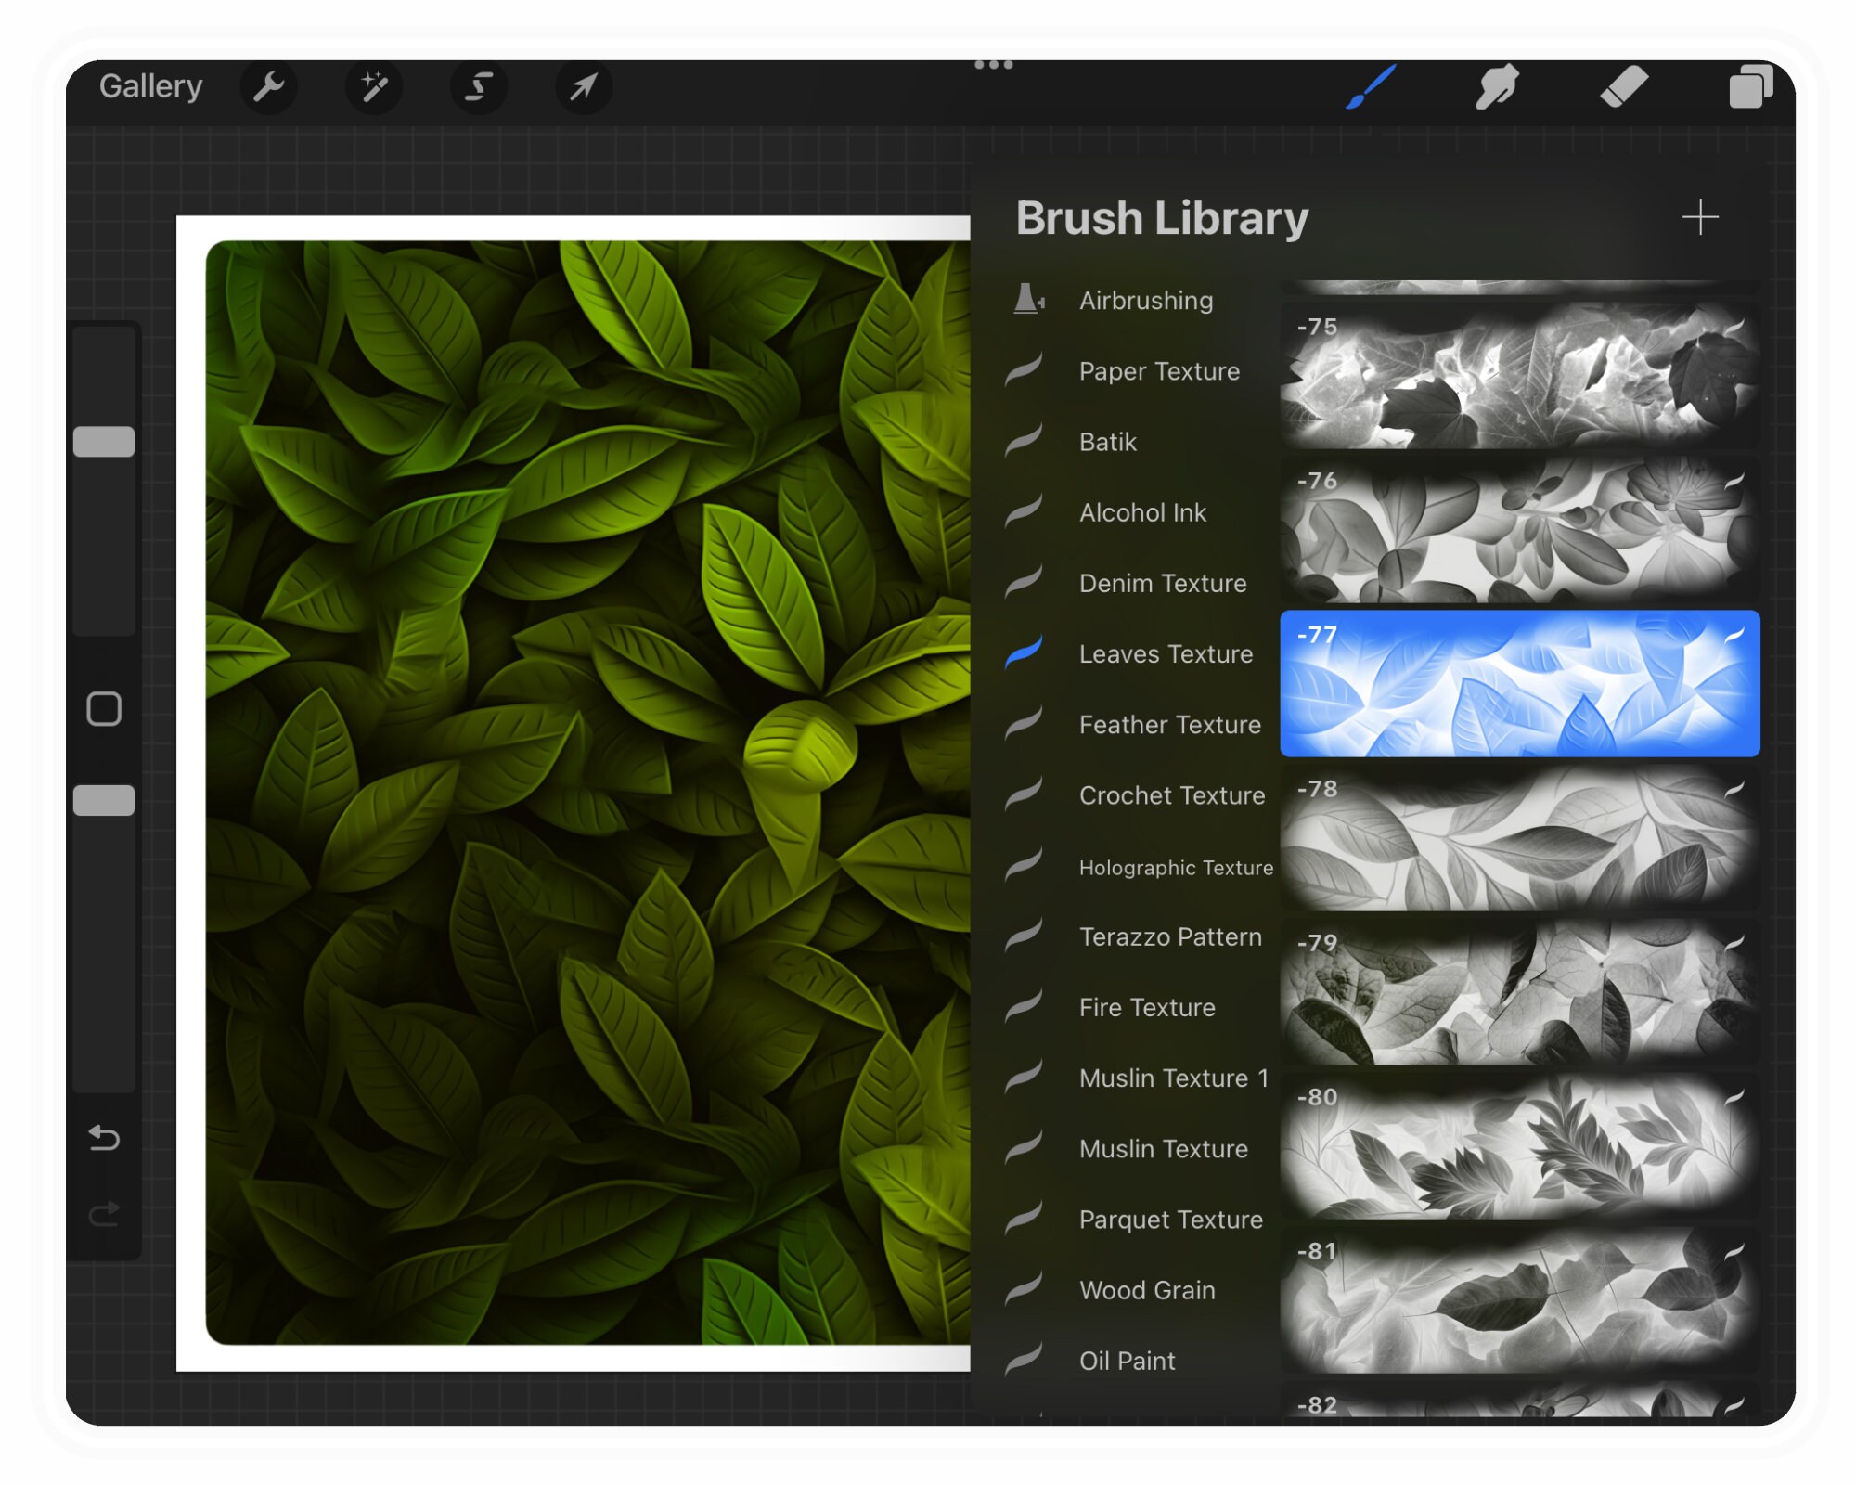Choose the Airbrushing brush set
Screen dimensions: 1856x1485
point(1145,300)
